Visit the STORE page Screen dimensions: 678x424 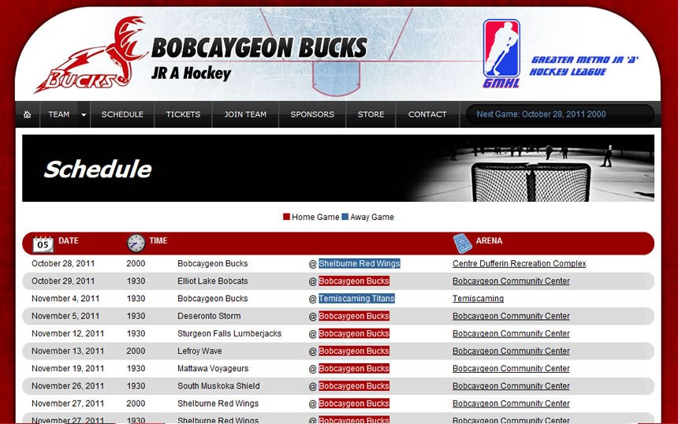[371, 114]
